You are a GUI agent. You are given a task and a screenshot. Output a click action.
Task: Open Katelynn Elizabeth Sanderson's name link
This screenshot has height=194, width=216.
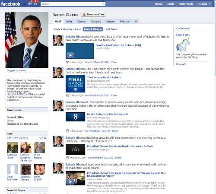[26, 158]
